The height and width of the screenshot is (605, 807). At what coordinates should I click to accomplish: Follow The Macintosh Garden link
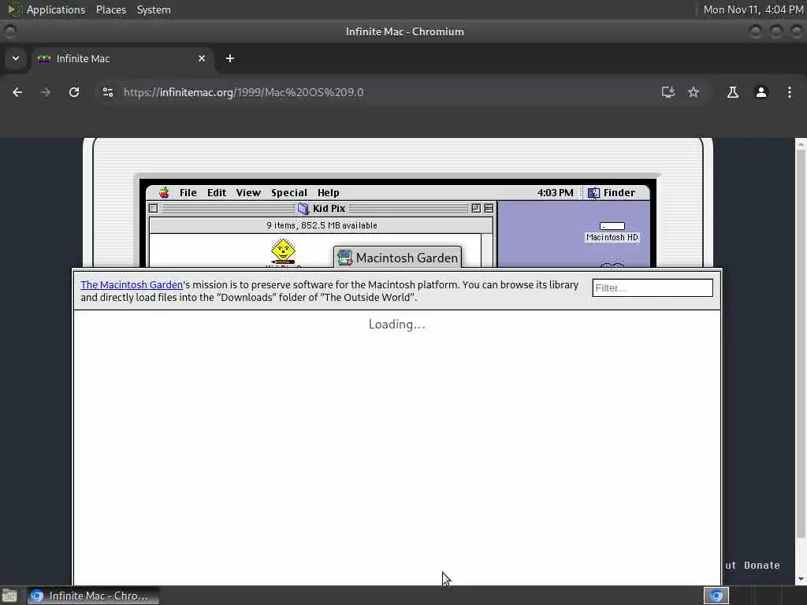point(132,284)
